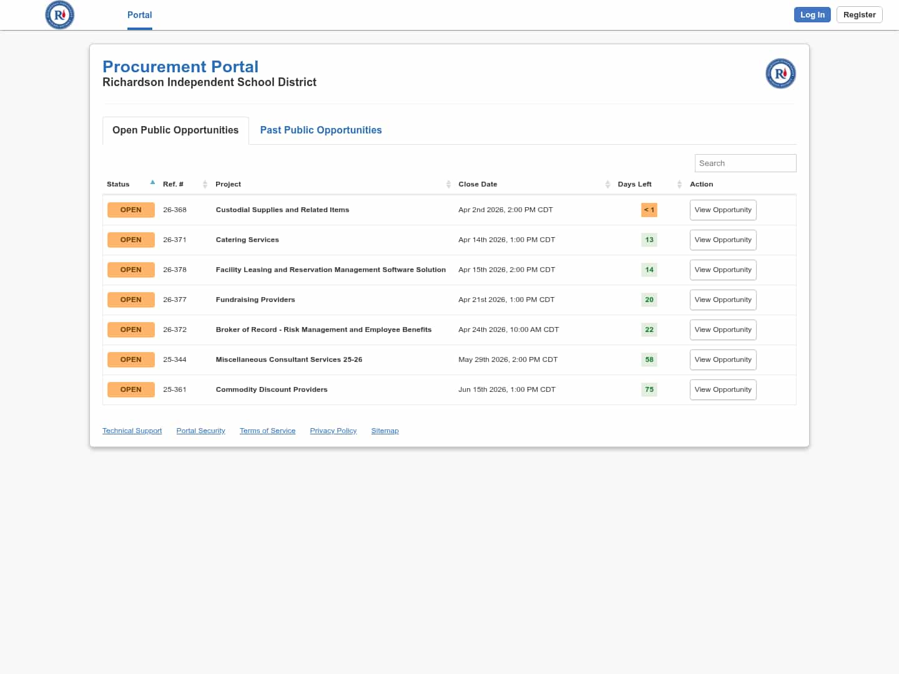The height and width of the screenshot is (674, 899).
Task: View opportunity for Fundraising Providers
Action: [722, 300]
